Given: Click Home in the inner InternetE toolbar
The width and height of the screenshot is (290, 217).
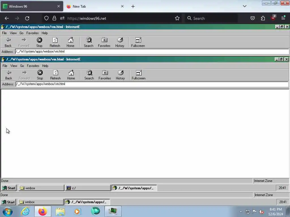Looking at the screenshot, I should (71, 75).
